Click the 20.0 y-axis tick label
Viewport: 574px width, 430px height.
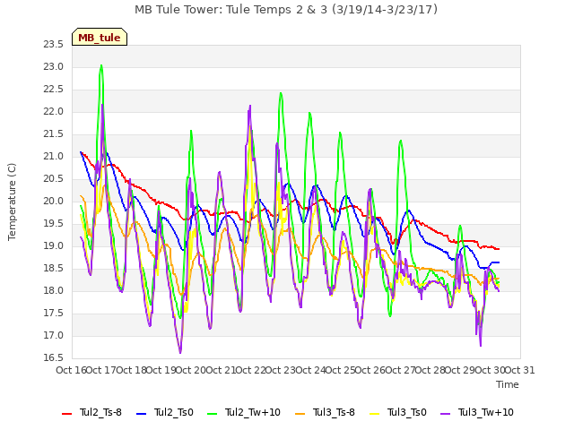pos(54,201)
